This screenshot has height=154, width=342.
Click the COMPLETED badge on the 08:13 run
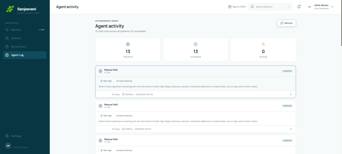[287, 106]
